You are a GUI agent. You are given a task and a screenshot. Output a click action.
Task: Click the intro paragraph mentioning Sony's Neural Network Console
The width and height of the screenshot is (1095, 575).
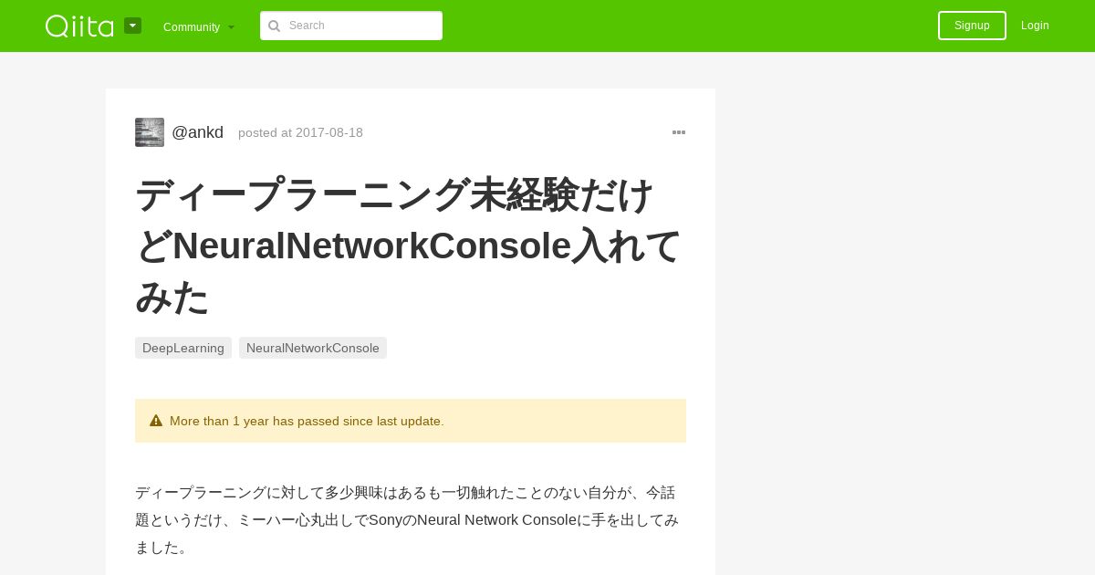coord(409,520)
